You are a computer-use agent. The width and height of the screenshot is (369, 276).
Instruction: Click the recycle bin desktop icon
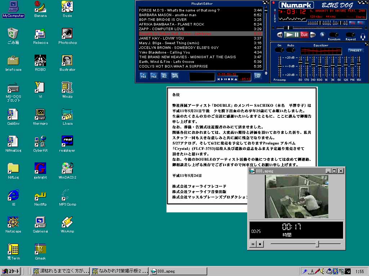(13, 36)
